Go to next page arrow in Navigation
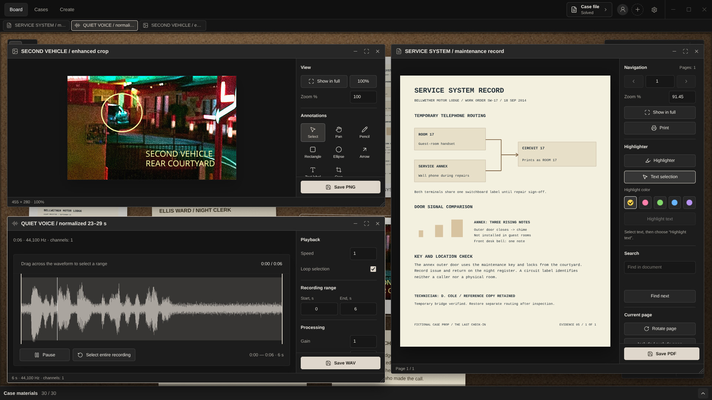This screenshot has height=400, width=712. [x=686, y=81]
